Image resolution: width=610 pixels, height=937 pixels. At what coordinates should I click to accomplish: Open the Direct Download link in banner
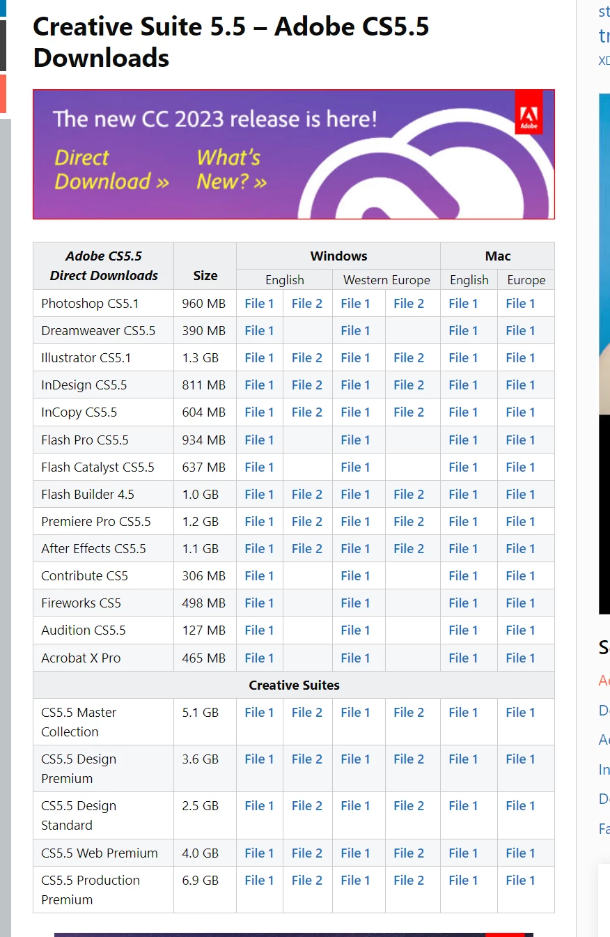click(111, 169)
